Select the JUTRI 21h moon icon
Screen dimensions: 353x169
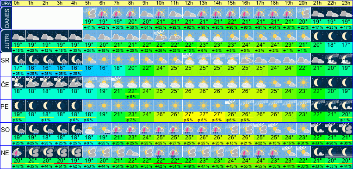318,36
